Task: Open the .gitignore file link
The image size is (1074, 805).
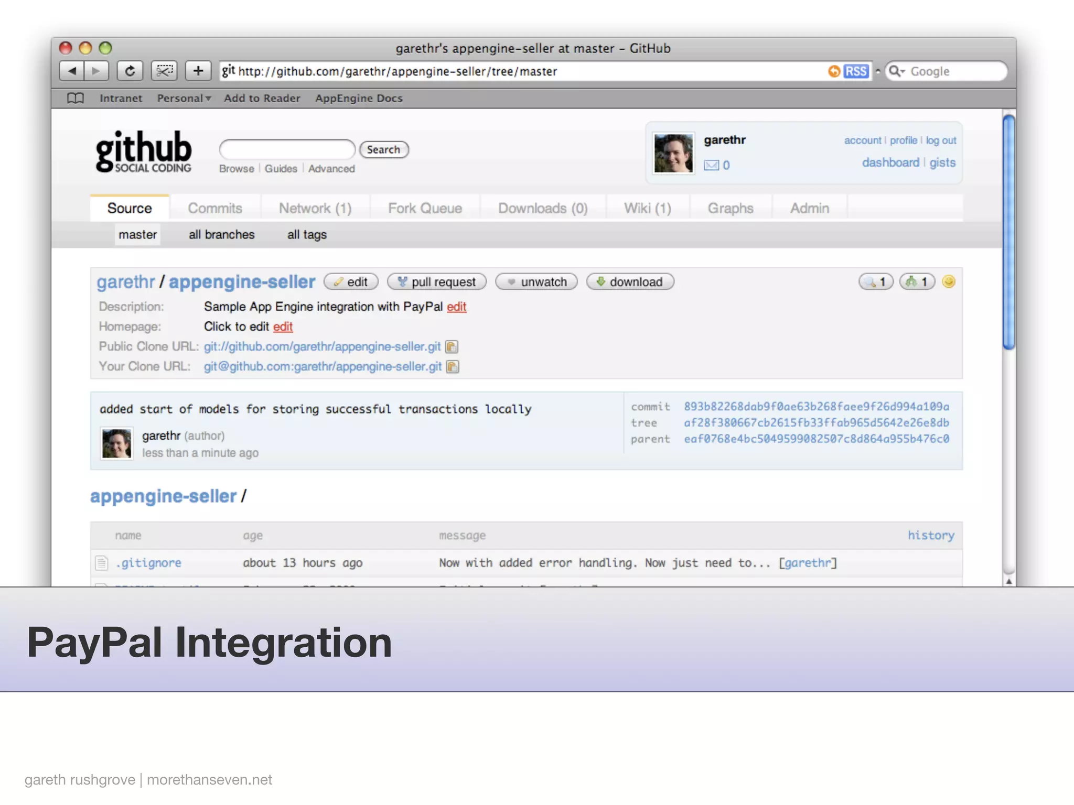Action: pos(148,563)
